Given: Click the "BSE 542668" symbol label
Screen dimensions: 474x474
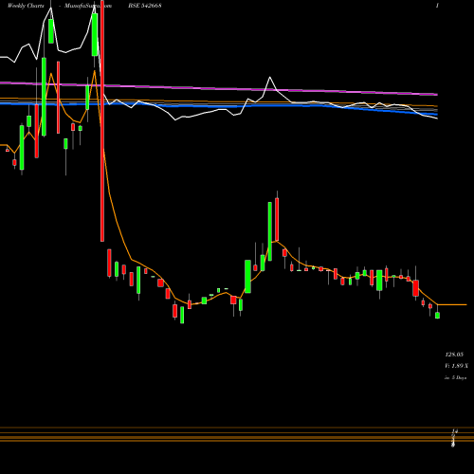Looking at the screenshot, I should (145, 6).
